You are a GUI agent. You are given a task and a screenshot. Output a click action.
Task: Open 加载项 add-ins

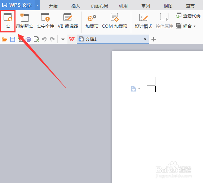coord(92,21)
